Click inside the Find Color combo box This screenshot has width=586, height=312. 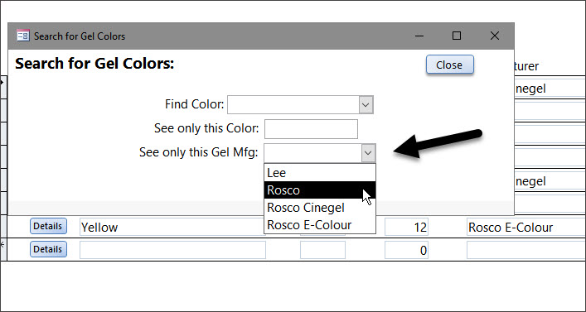pos(293,105)
